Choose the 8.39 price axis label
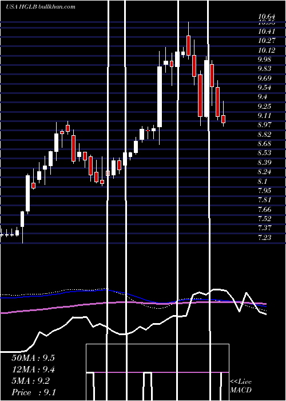This screenshot has height=401, width=286. pyautogui.click(x=265, y=163)
